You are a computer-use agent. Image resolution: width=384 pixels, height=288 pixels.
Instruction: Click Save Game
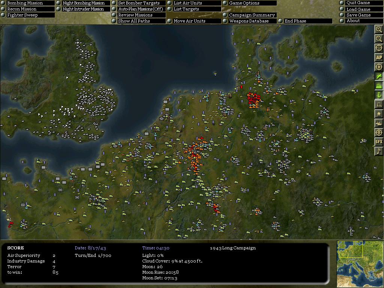coord(361,15)
